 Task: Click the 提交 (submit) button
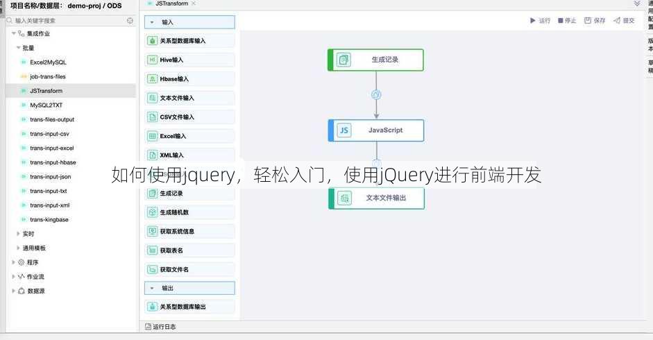coord(624,20)
